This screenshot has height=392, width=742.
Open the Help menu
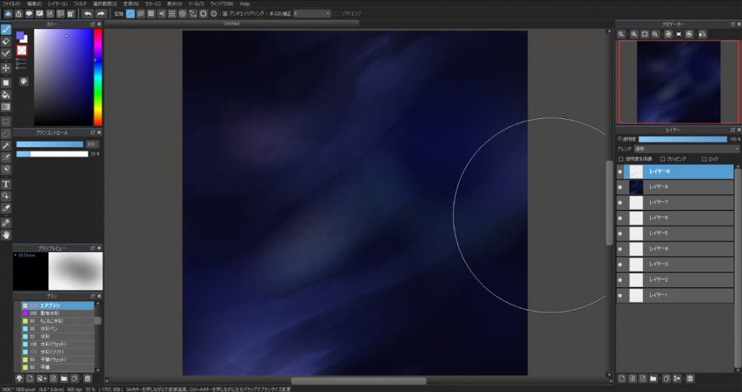pos(245,4)
